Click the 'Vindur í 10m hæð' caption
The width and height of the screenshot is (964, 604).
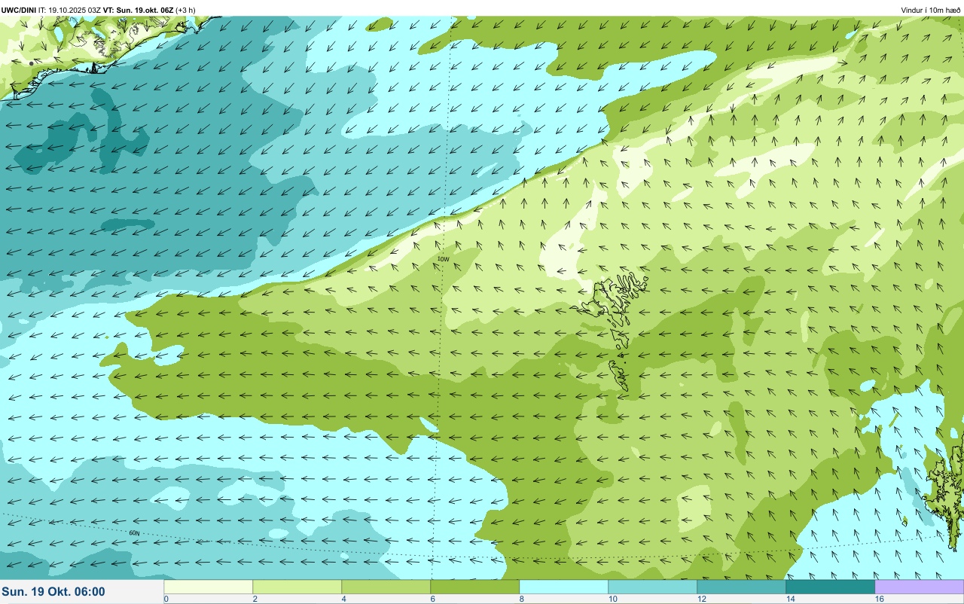[931, 10]
